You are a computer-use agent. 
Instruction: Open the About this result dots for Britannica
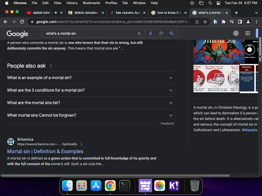(x=81, y=144)
